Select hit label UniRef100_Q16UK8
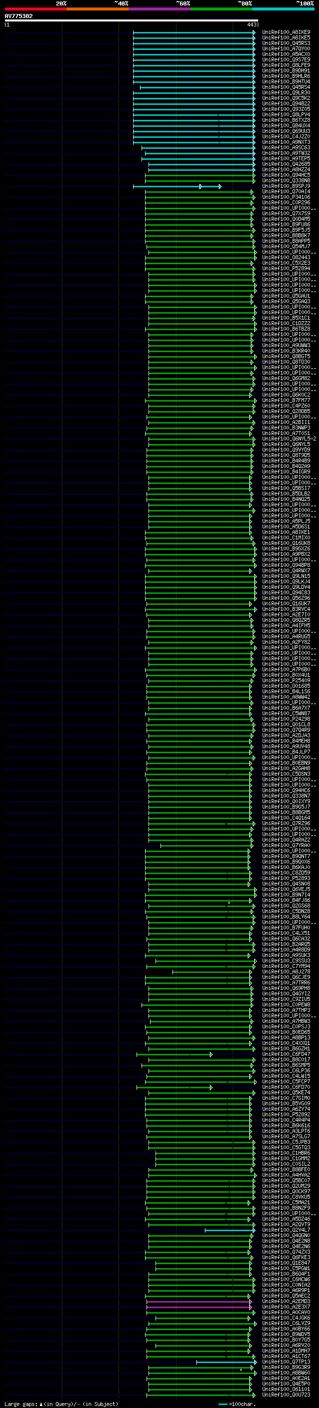 [286, 543]
